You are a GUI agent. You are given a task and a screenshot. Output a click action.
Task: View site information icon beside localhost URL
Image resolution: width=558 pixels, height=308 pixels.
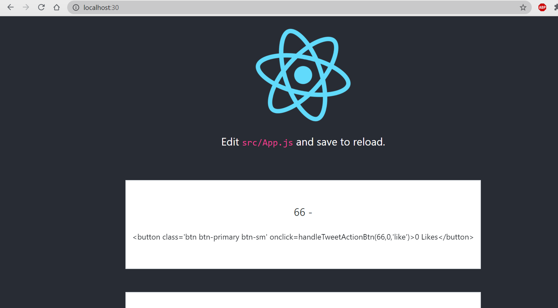(76, 7)
